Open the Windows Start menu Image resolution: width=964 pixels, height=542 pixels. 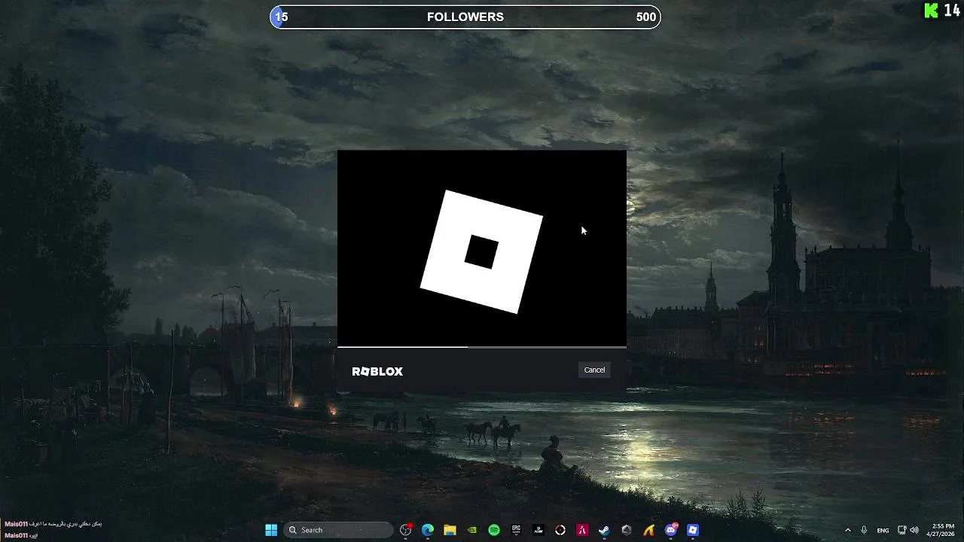(271, 530)
